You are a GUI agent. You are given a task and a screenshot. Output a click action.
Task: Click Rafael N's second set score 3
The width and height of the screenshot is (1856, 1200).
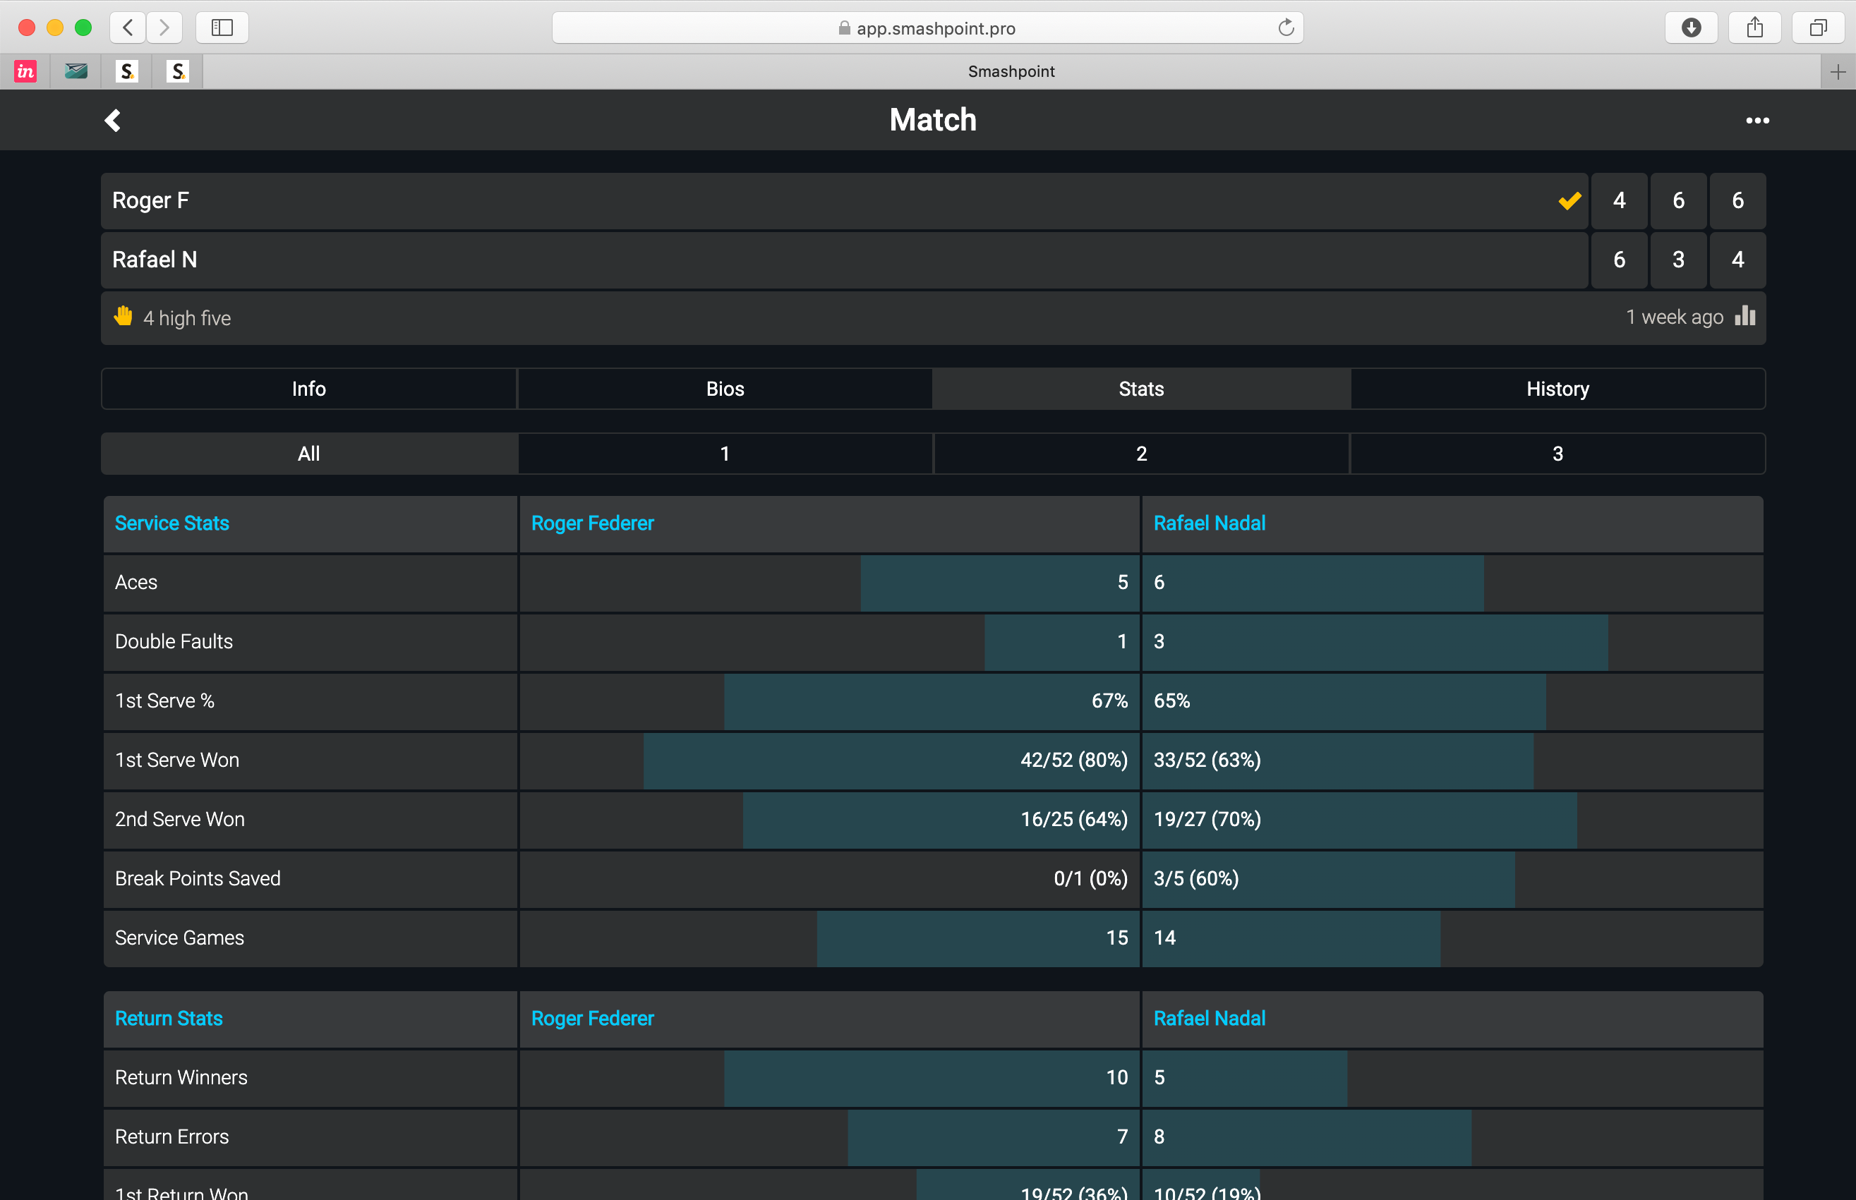1678,260
